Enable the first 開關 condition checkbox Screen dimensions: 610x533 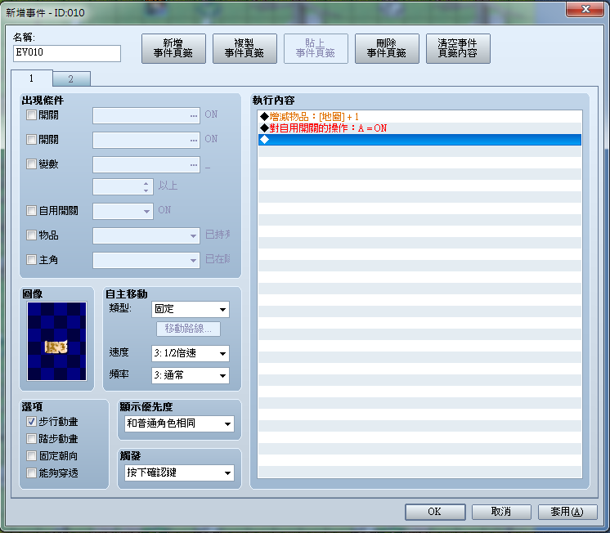click(31, 115)
